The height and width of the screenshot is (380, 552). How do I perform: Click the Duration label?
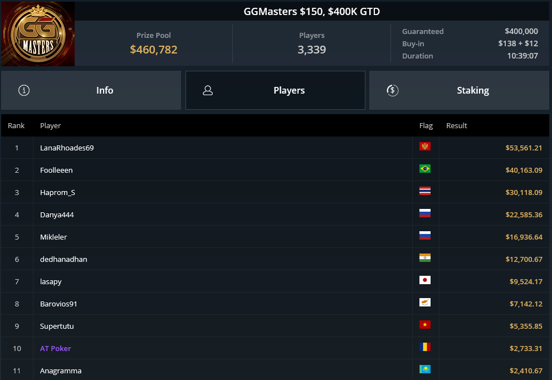click(418, 56)
